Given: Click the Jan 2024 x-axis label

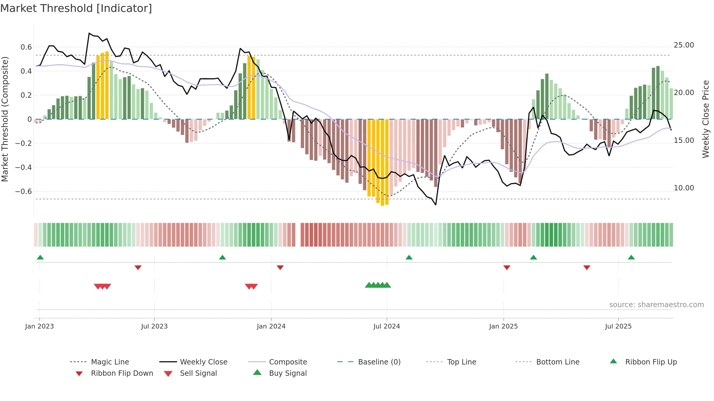Looking at the screenshot, I should click(x=271, y=326).
